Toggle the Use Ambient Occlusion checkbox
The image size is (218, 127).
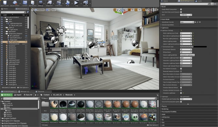[181, 69]
